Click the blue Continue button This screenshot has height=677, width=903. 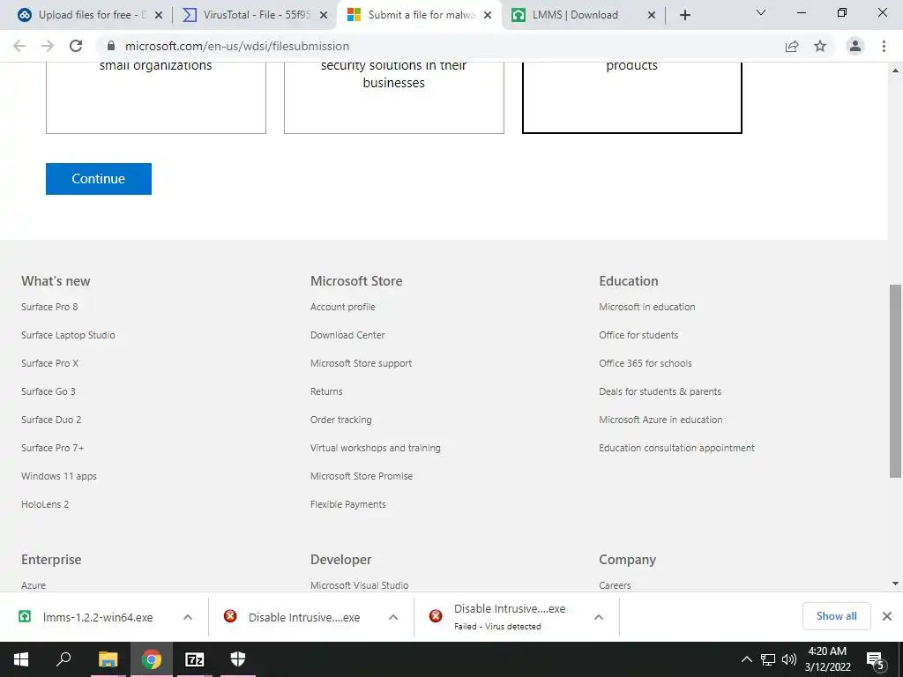(99, 179)
